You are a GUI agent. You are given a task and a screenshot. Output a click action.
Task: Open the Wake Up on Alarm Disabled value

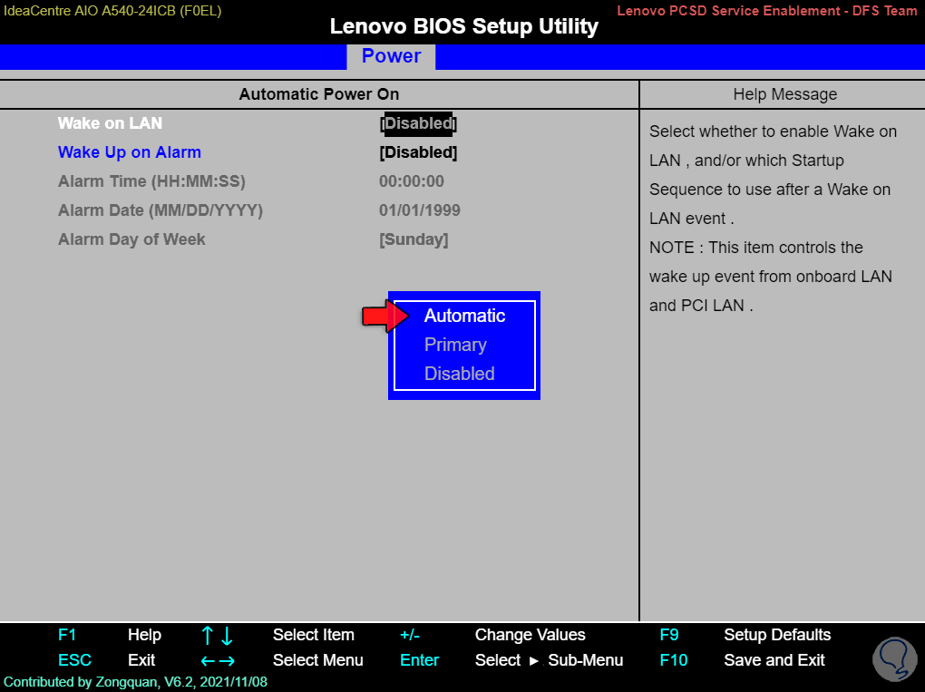click(x=418, y=152)
